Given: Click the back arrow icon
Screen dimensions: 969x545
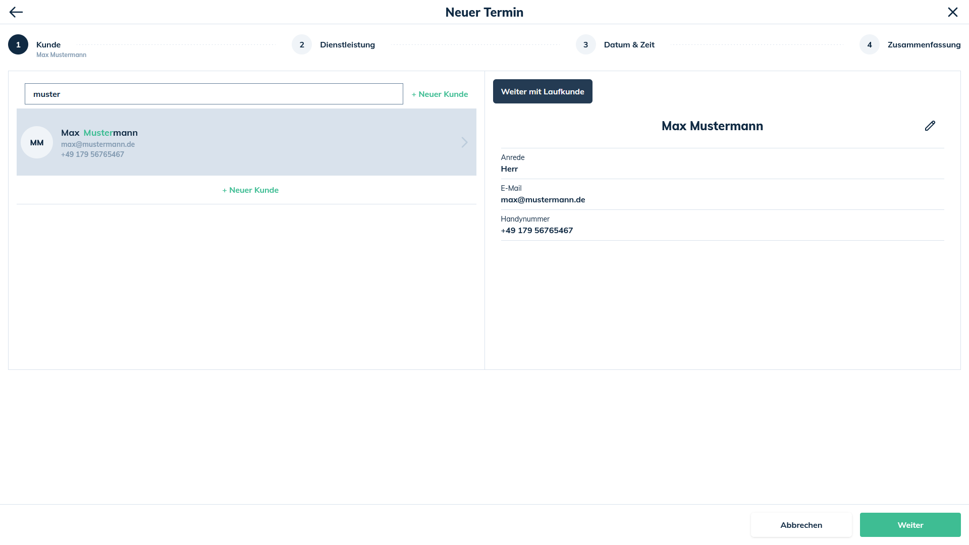Looking at the screenshot, I should click(x=16, y=12).
